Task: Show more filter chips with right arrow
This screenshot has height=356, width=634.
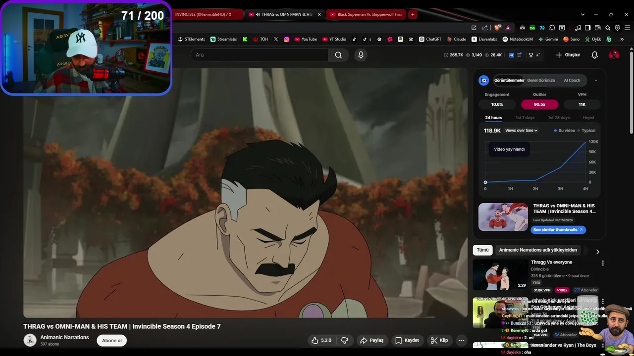Action: click(597, 251)
